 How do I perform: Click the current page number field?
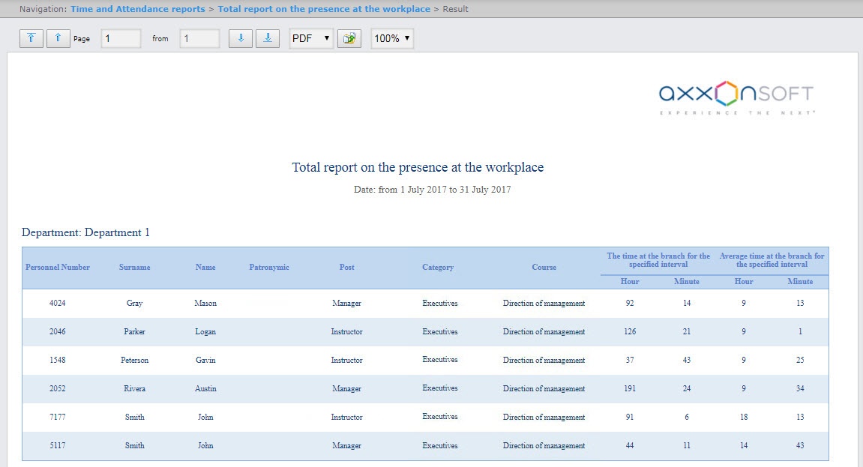[x=121, y=38]
